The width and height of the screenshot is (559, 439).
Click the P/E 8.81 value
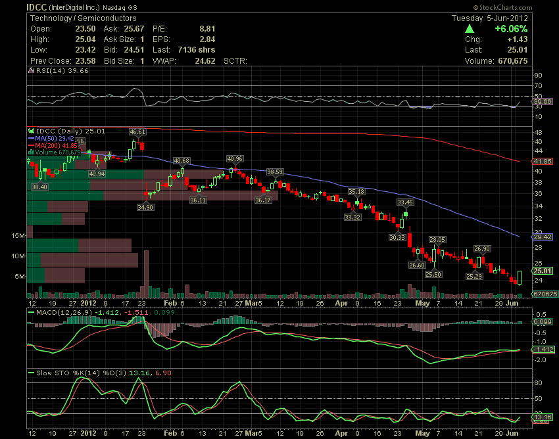point(207,29)
